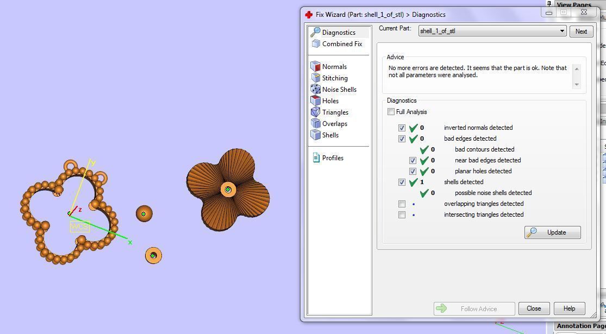Toggle near bad edges detected checkbox
The width and height of the screenshot is (606, 334).
(x=413, y=160)
